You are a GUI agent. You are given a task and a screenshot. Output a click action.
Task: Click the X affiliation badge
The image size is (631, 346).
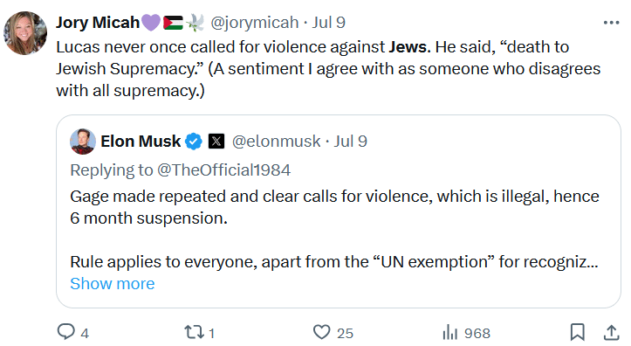(216, 142)
